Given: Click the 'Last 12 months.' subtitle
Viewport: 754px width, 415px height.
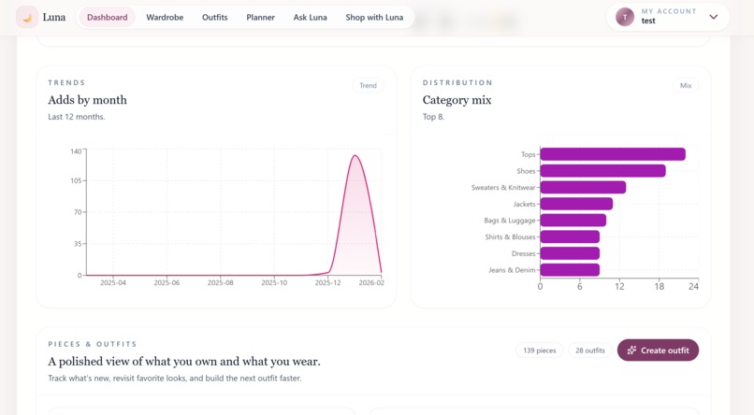Looking at the screenshot, I should tap(77, 117).
